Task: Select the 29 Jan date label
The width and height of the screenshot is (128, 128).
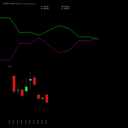Action: pos(22,122)
